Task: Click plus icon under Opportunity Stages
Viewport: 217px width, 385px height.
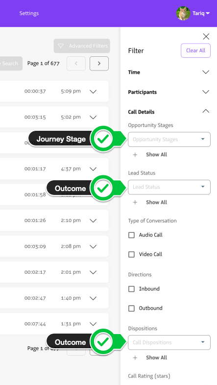Action: click(135, 155)
